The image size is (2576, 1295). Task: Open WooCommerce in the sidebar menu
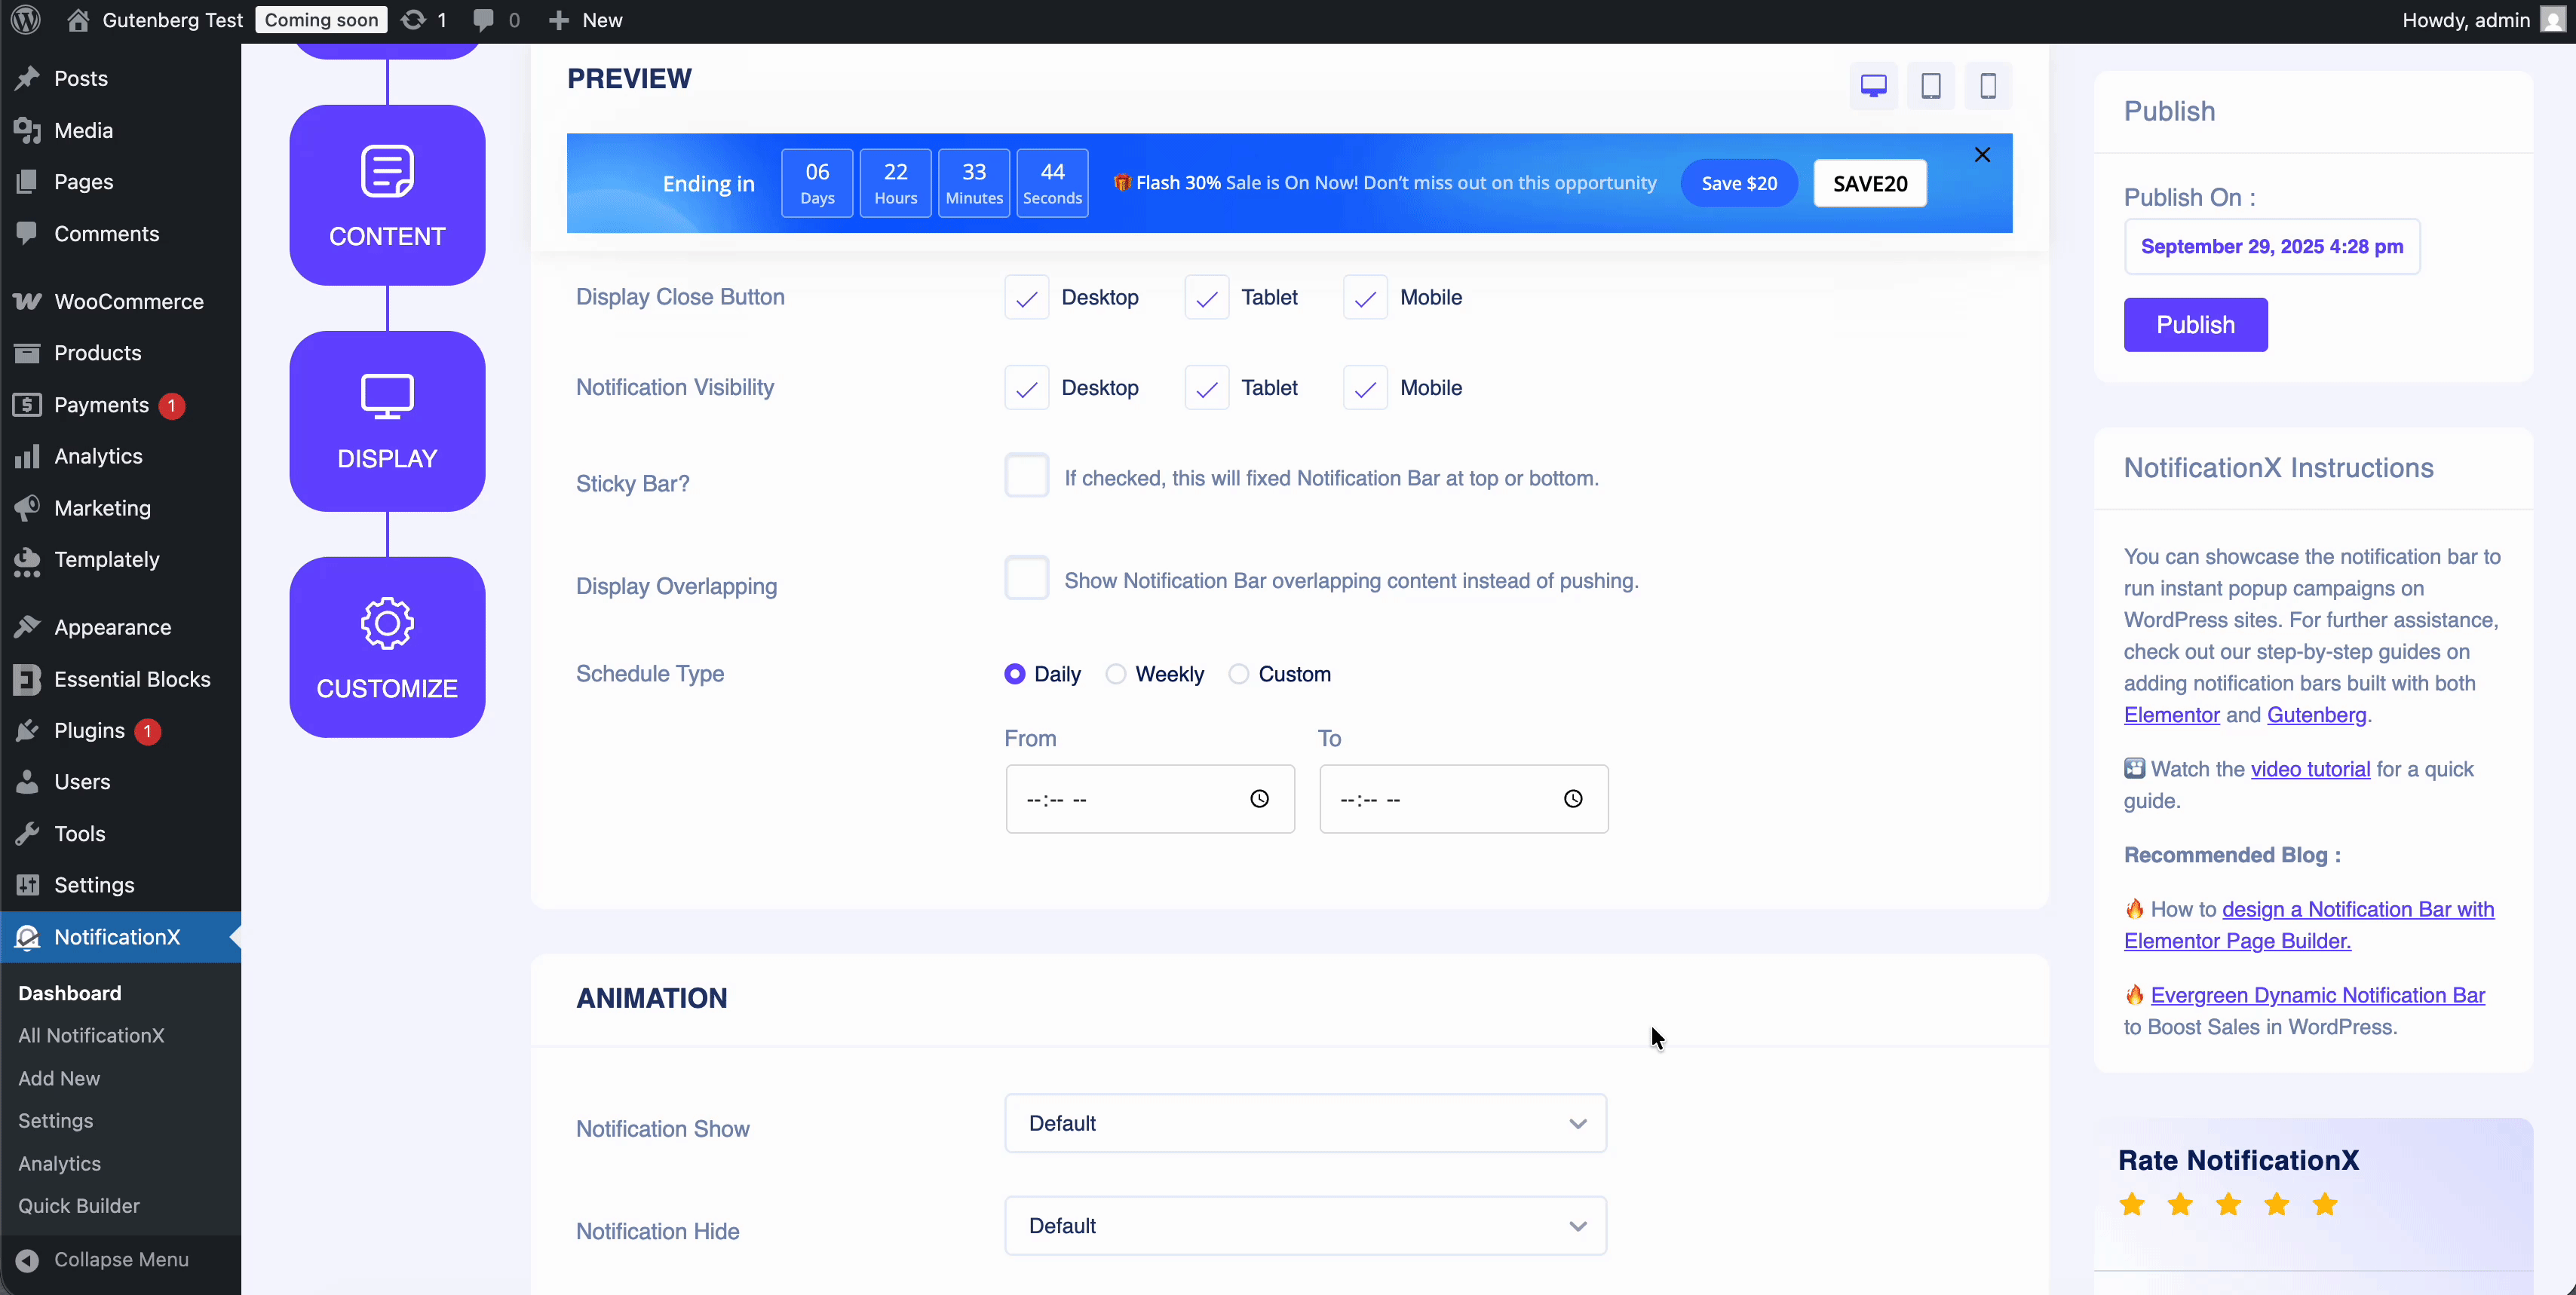click(128, 302)
